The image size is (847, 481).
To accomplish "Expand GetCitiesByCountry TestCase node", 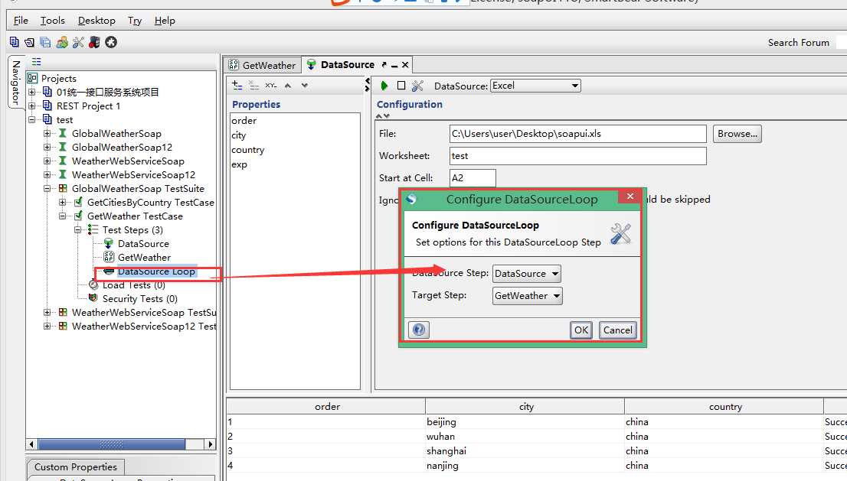I will (x=63, y=202).
